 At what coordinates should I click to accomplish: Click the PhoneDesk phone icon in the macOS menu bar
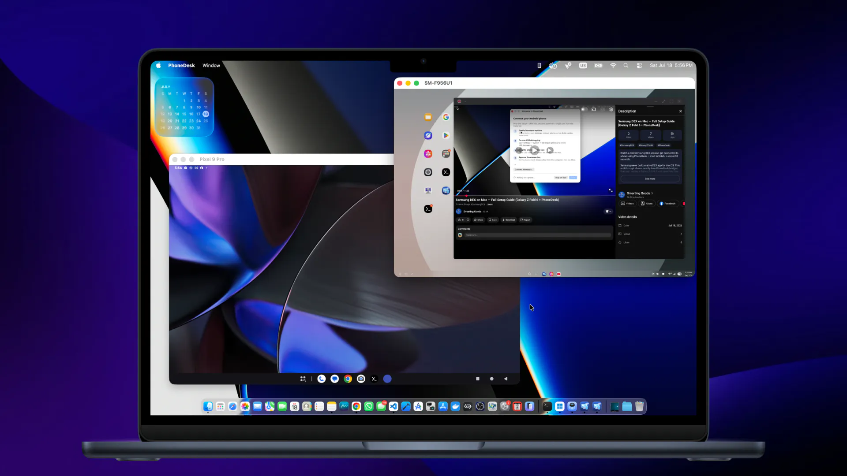[x=539, y=65]
